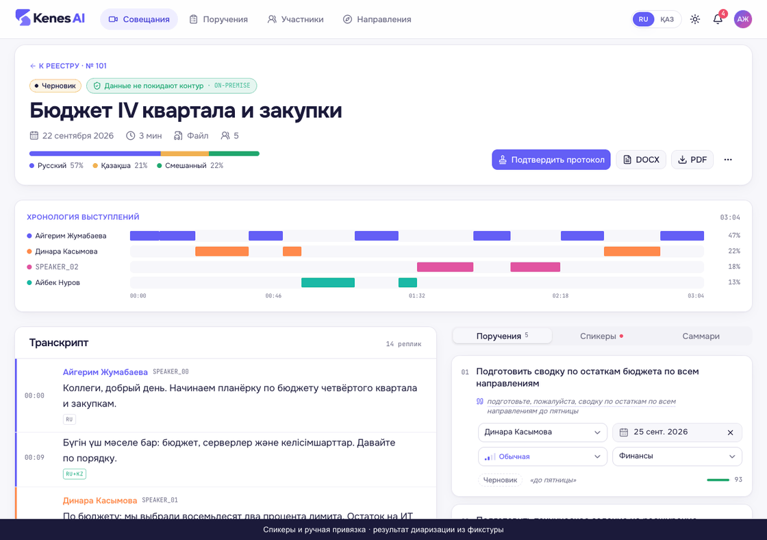The image size is (767, 540).
Task: Click the 00:00 transcript timestamp
Action: pos(34,395)
